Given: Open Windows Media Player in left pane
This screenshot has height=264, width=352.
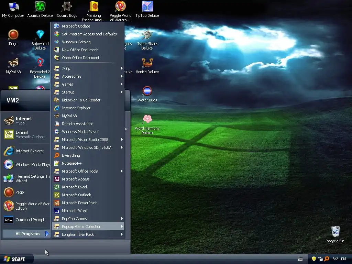Looking at the screenshot, I should coord(26,165).
